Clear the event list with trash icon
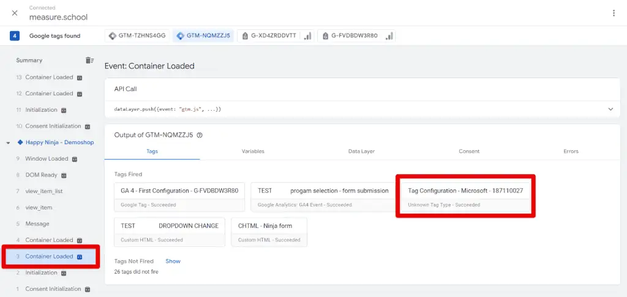This screenshot has width=627, height=297. click(x=89, y=61)
